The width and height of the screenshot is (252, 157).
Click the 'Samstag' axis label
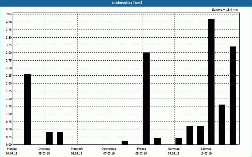point(174,149)
